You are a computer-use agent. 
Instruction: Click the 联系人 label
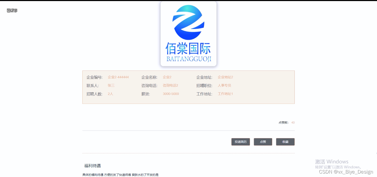93,86
